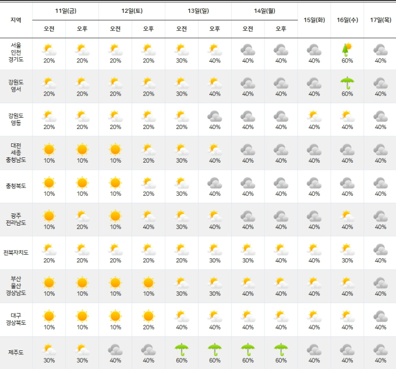Click the cloudy icon for 전북자치도 17일(목)
This screenshot has height=369, width=396.
coord(380,249)
